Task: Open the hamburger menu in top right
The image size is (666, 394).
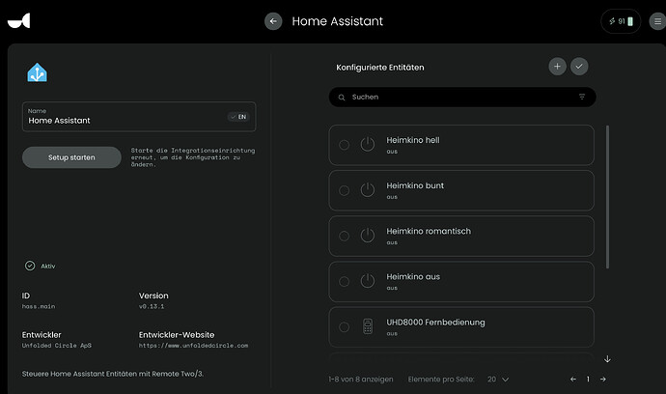Action: pyautogui.click(x=657, y=21)
